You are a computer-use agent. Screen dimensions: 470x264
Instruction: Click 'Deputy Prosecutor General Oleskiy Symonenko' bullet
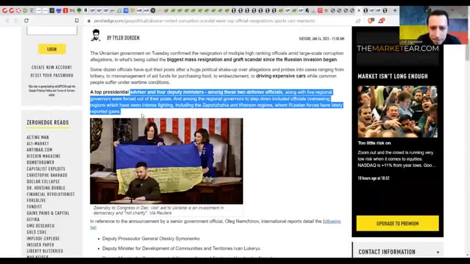coord(151,239)
